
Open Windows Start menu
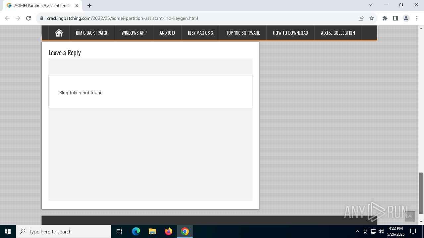(x=8, y=231)
